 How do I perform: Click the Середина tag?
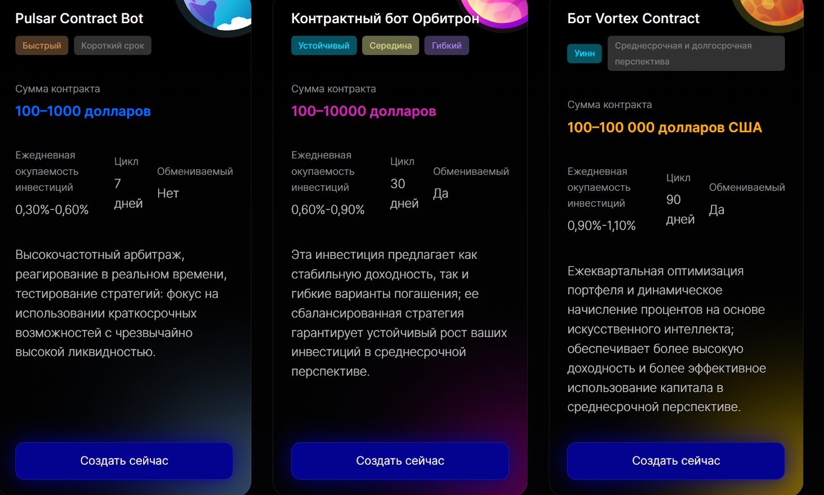tap(390, 46)
